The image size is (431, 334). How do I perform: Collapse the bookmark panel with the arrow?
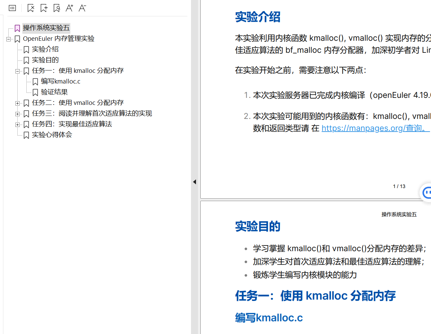click(x=194, y=182)
